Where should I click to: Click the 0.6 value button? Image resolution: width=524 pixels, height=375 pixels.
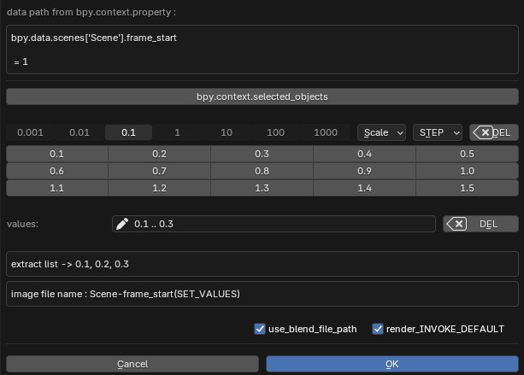(56, 171)
